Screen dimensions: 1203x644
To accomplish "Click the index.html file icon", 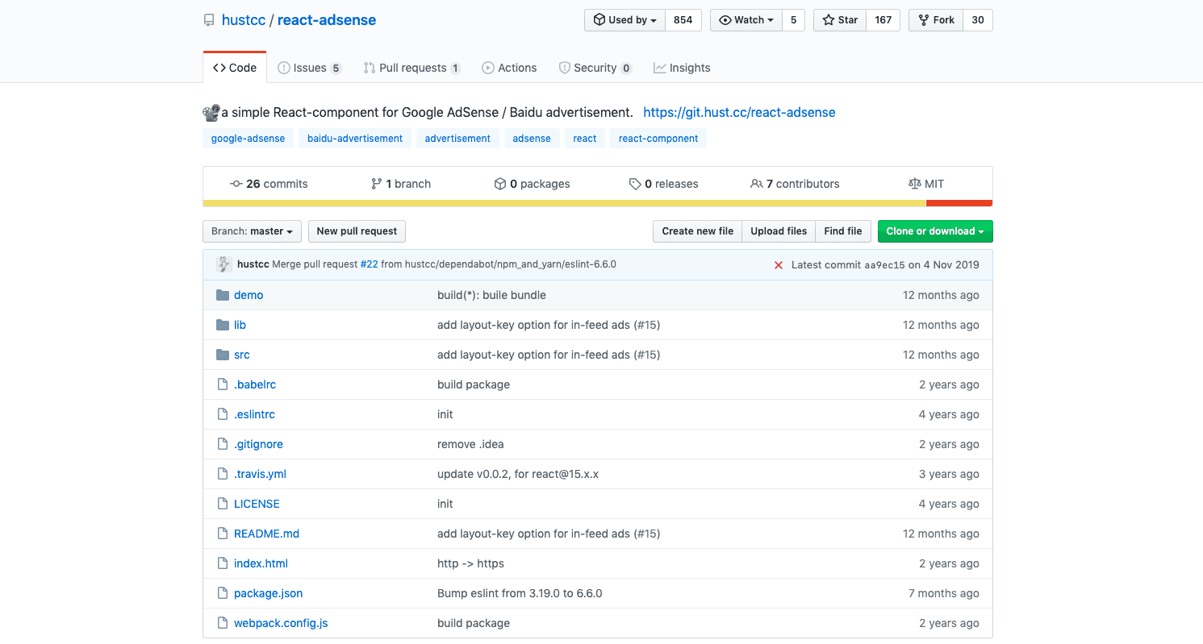I will point(223,563).
